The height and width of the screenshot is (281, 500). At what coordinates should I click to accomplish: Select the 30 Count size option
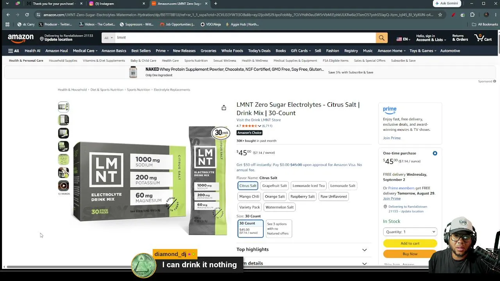pyautogui.click(x=250, y=228)
